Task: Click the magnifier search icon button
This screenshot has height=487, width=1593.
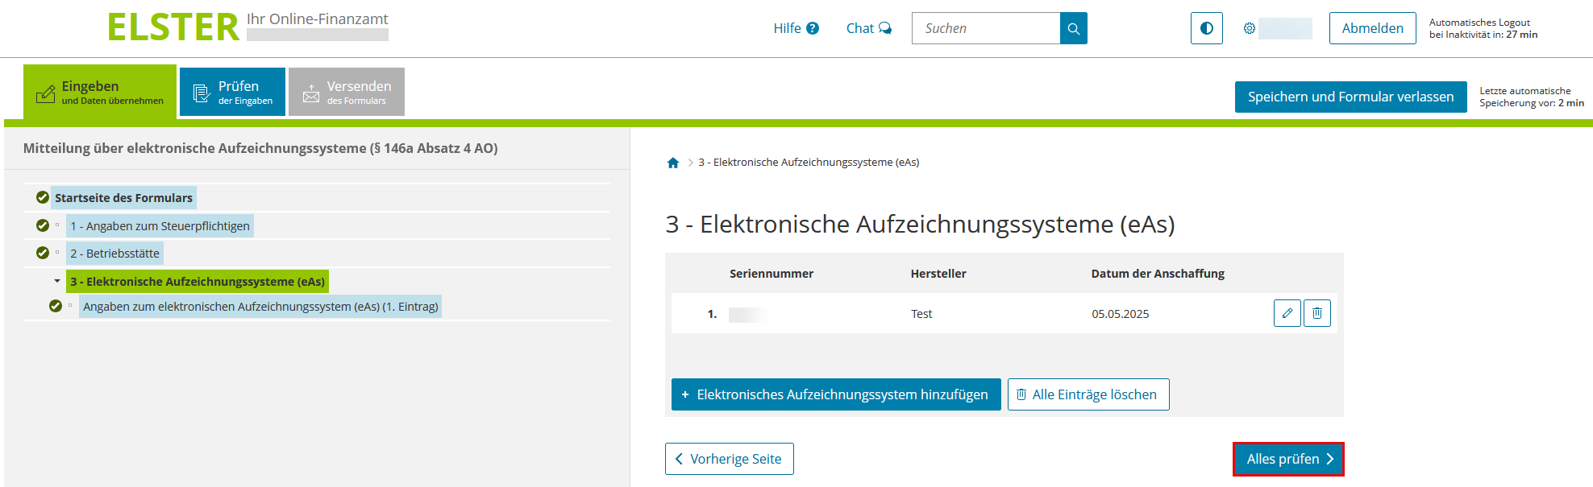Action: tap(1073, 28)
